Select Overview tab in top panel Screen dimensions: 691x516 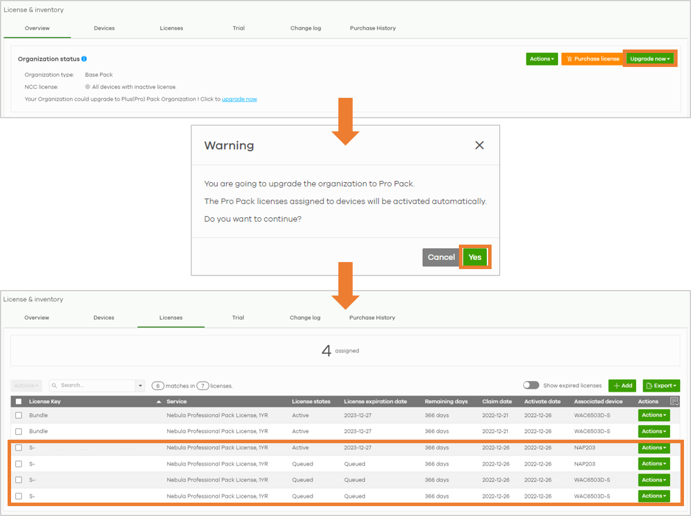[x=37, y=28]
